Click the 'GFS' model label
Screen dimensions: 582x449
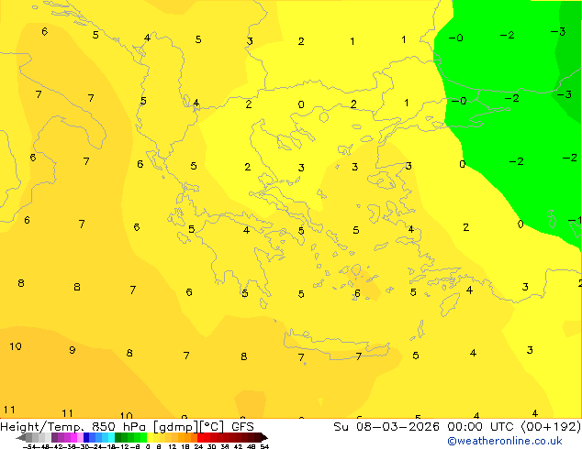click(242, 427)
